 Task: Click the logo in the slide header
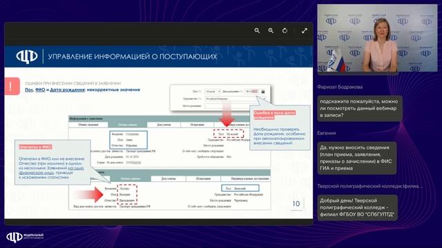[x=27, y=56]
